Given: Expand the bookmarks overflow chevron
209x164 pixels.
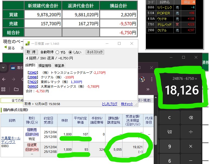Looking at the screenshot, I should pos(148,89).
